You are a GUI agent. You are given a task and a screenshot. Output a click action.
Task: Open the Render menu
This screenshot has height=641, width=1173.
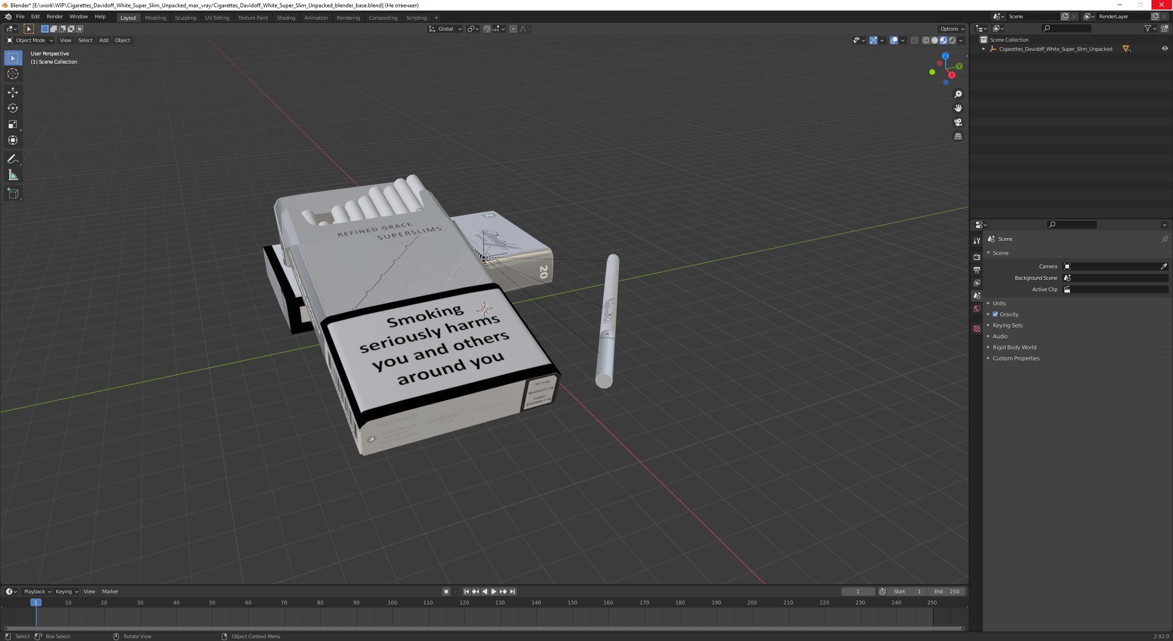(55, 16)
